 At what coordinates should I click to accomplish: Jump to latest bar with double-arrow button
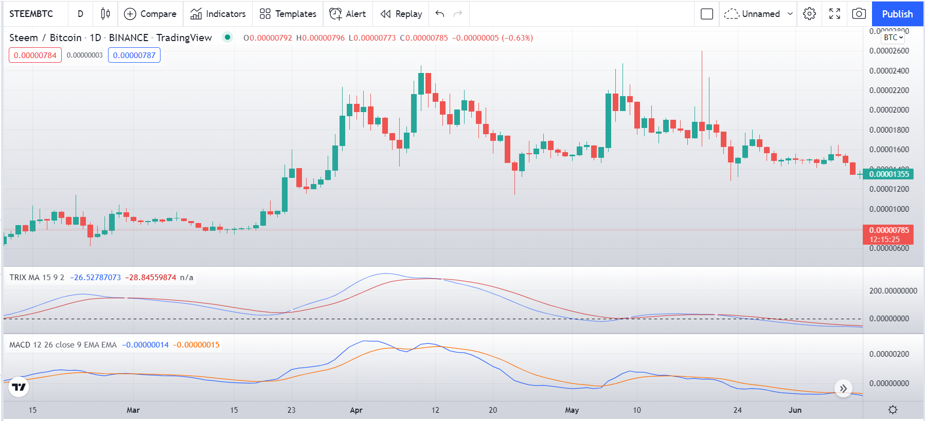[x=843, y=388]
